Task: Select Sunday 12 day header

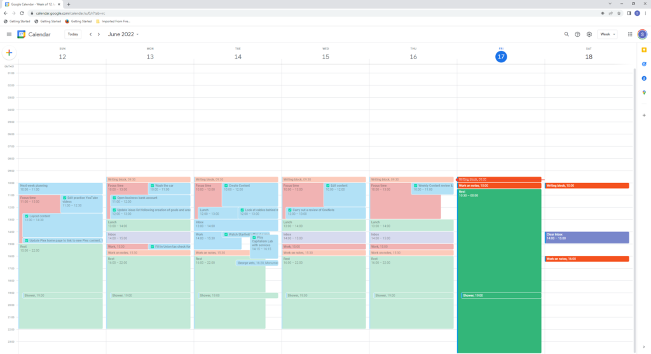Action: coord(62,55)
